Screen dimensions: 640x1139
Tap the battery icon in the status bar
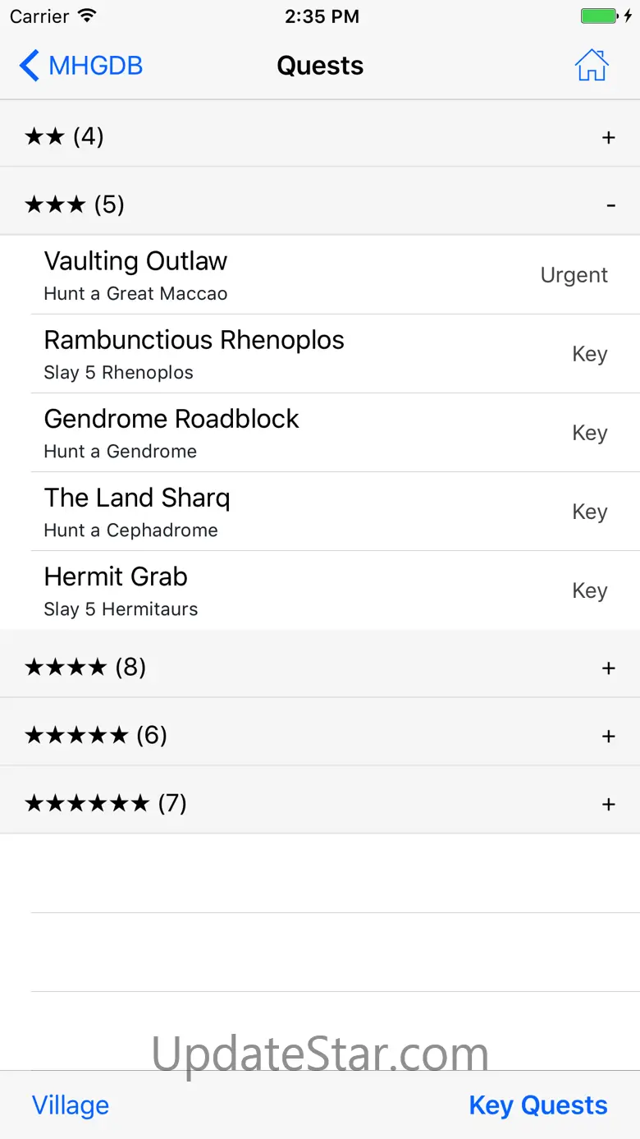click(x=599, y=16)
